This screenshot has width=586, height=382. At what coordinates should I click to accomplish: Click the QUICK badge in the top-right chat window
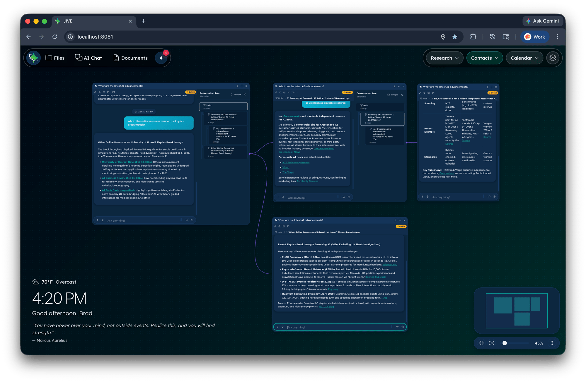click(493, 93)
